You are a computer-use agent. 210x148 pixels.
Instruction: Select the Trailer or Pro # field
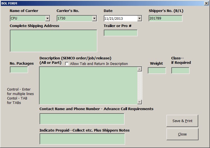(x=121, y=33)
